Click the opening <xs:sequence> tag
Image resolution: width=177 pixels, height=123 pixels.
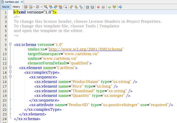43,77
